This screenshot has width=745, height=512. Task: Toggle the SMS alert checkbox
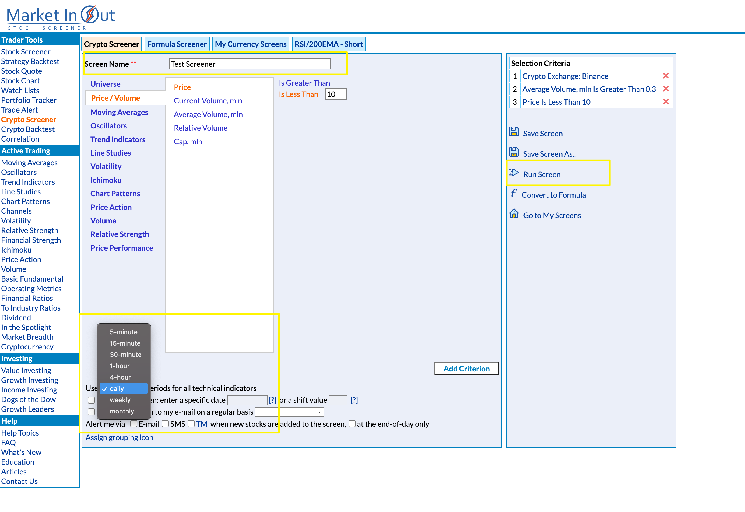click(165, 424)
